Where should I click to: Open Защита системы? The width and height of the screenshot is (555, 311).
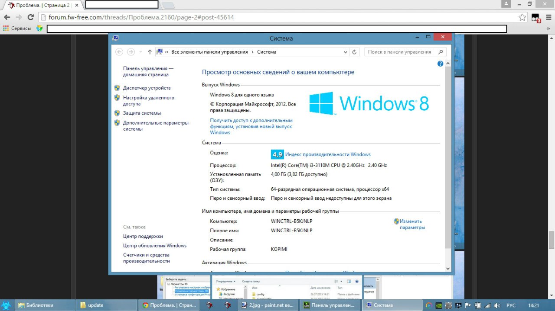point(142,113)
